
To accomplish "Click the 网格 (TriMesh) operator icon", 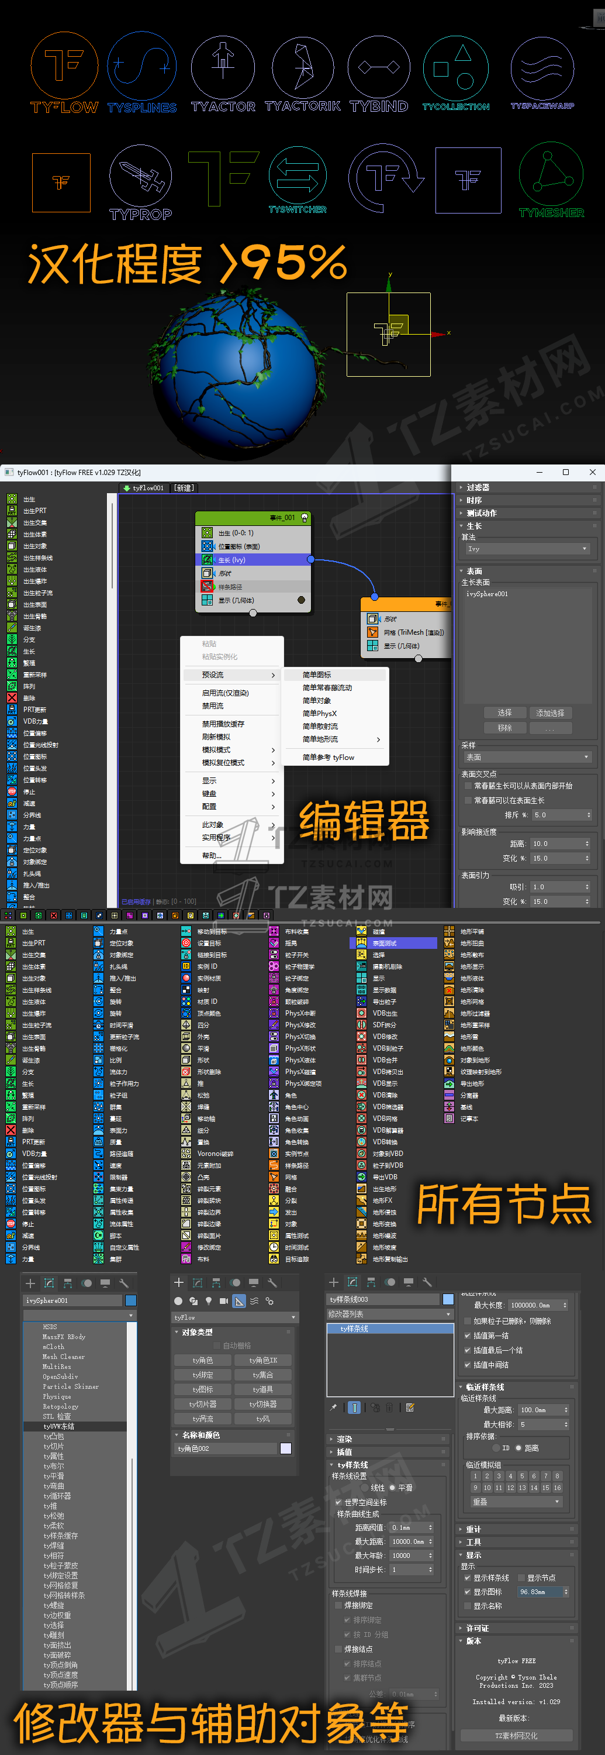I will coord(373,632).
